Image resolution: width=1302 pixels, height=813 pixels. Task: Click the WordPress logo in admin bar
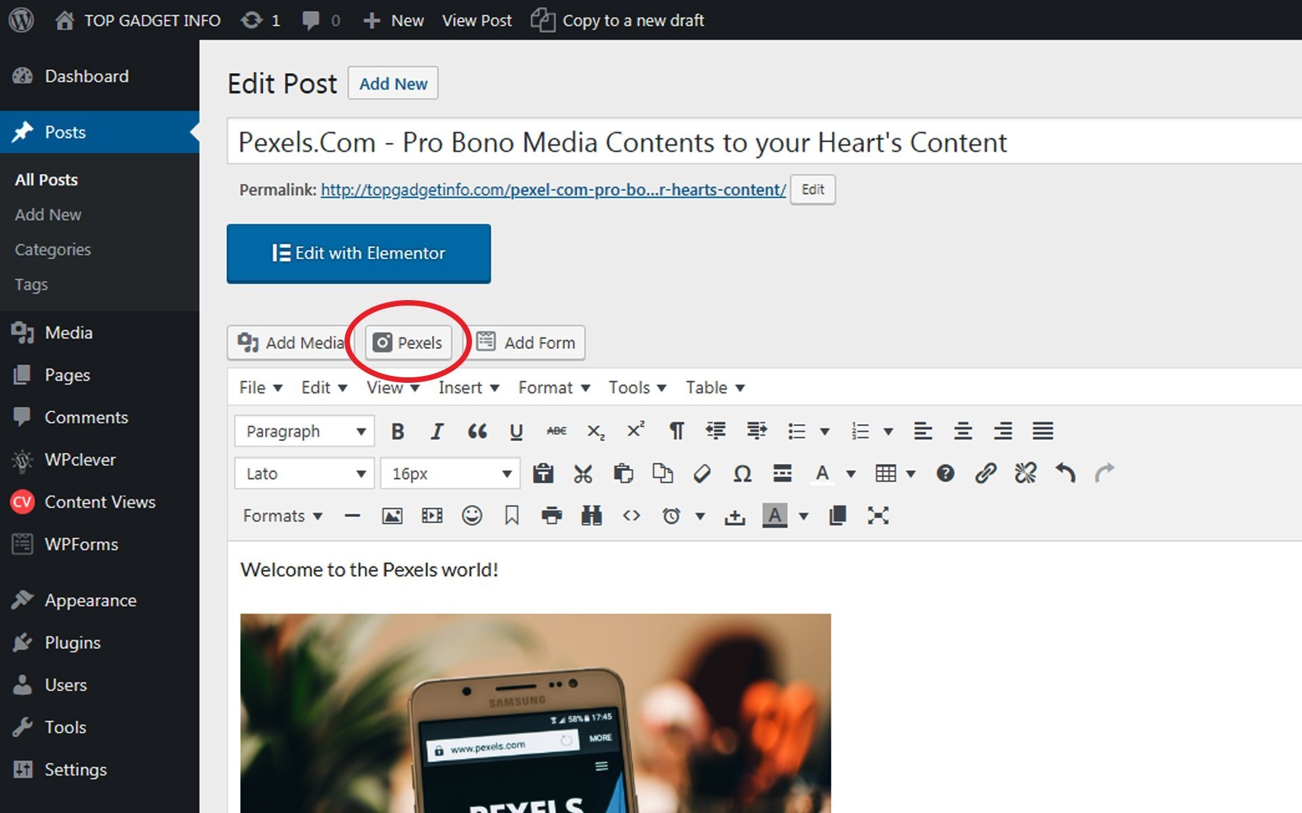point(21,20)
